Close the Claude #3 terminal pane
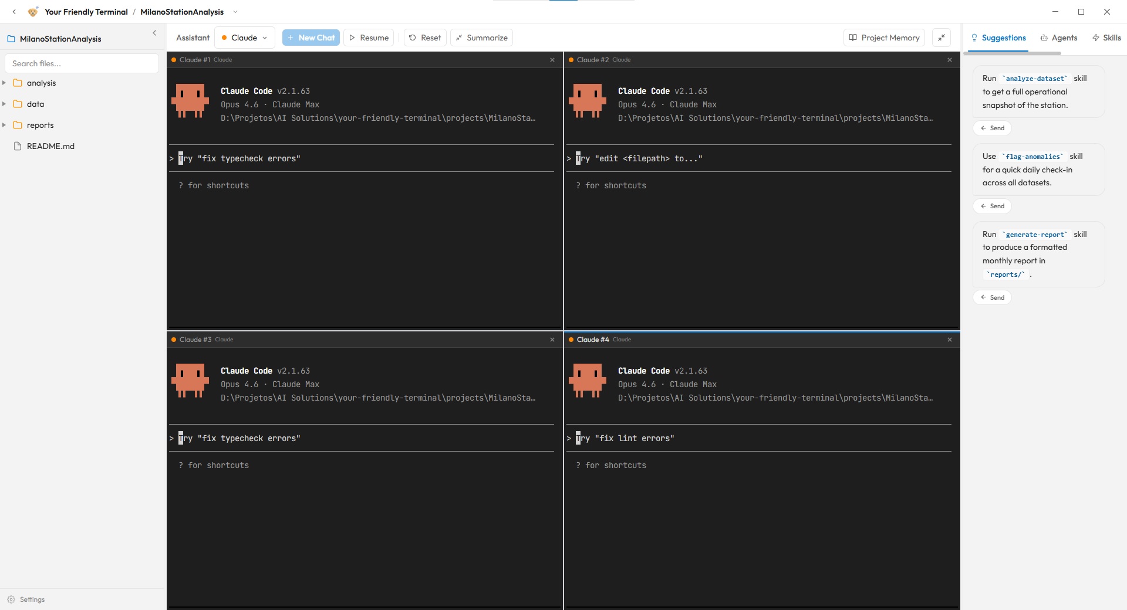The height and width of the screenshot is (610, 1127). pyautogui.click(x=552, y=340)
